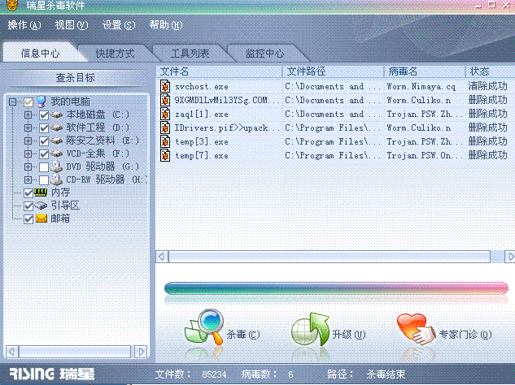This screenshot has width=515, height=385.
Task: Click the target tree scroll-left arrow
Action: pos(12,352)
